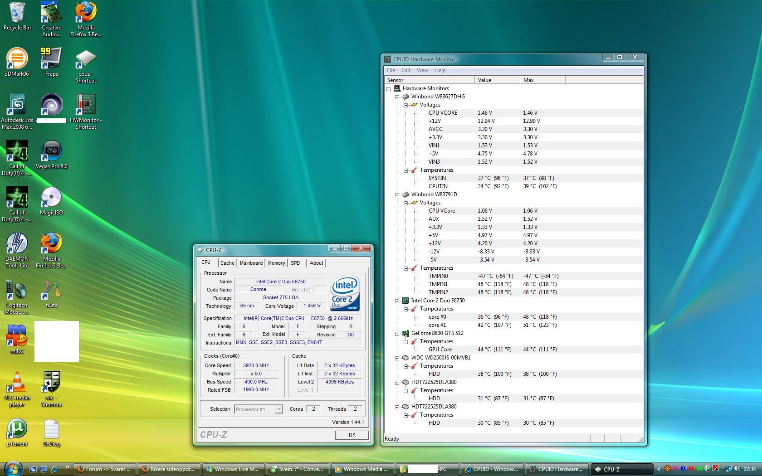This screenshot has width=762, height=476.
Task: Select the core #1 temperature row
Action: coord(535,325)
